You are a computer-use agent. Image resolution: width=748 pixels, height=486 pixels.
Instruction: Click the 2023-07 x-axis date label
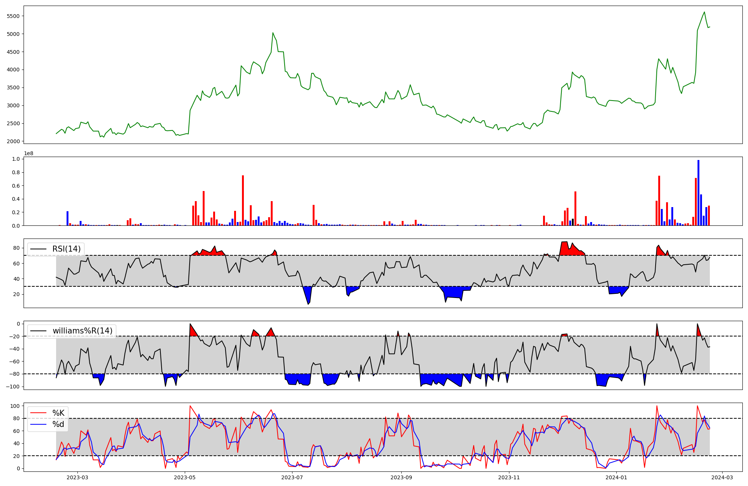tap(292, 477)
